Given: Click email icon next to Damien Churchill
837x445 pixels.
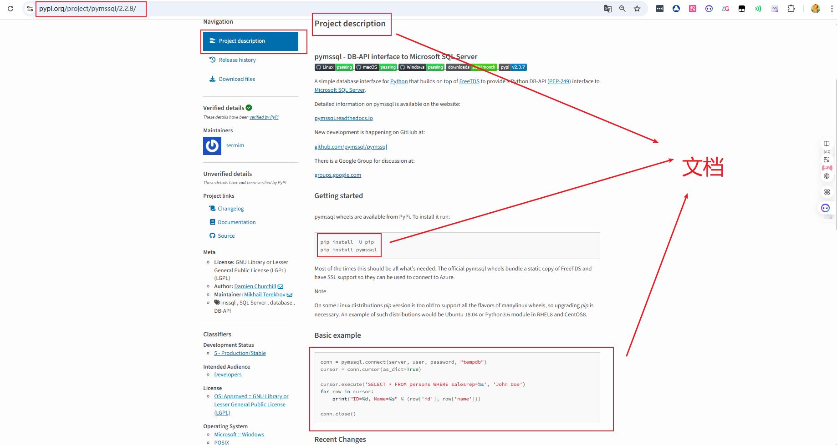Looking at the screenshot, I should pos(281,287).
